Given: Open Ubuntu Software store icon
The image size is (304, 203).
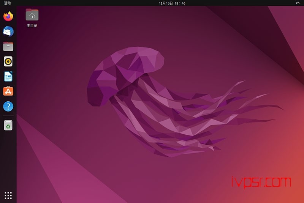Looking at the screenshot, I should (x=8, y=91).
